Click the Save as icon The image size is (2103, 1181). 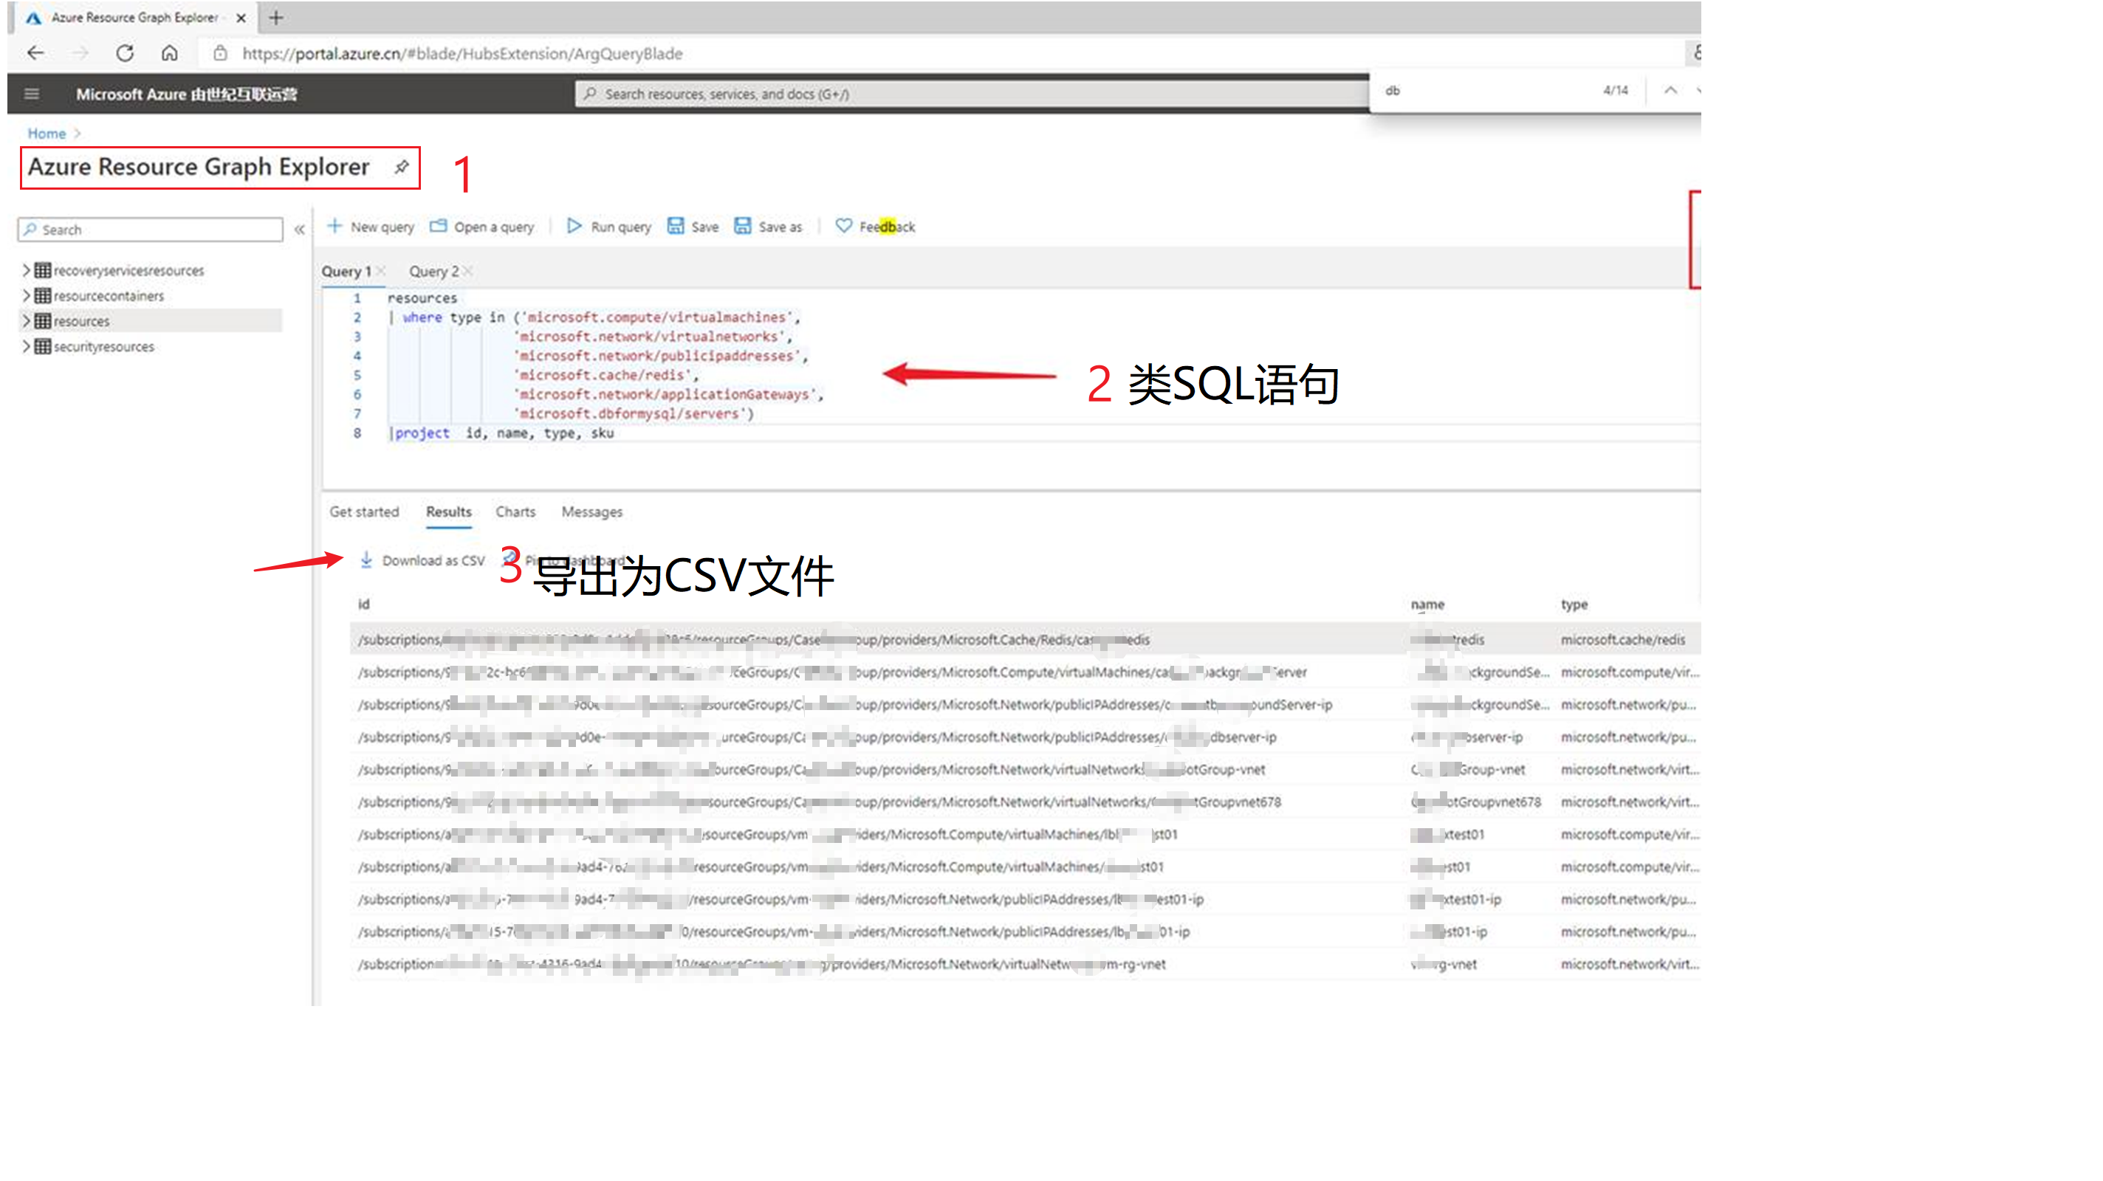742,226
